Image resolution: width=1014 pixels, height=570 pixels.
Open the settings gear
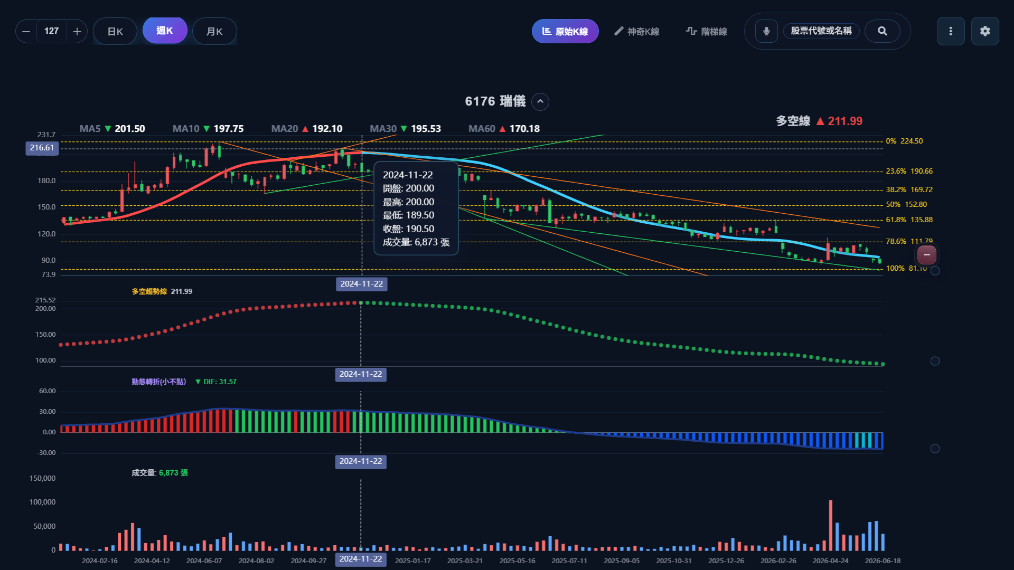[985, 31]
